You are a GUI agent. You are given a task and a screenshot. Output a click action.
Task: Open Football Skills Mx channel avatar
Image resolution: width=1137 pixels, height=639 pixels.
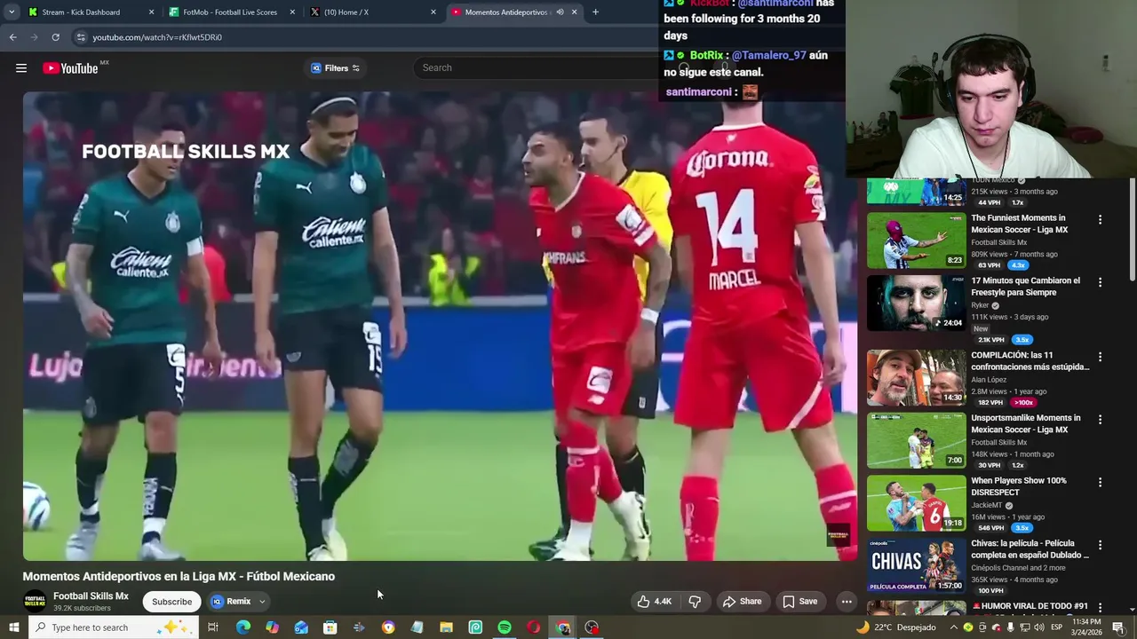click(x=35, y=602)
